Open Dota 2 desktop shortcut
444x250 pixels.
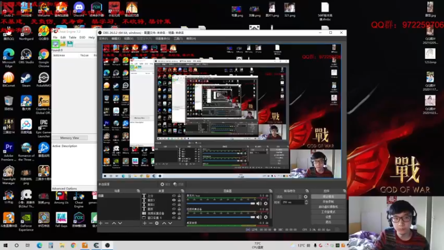(x=8, y=9)
